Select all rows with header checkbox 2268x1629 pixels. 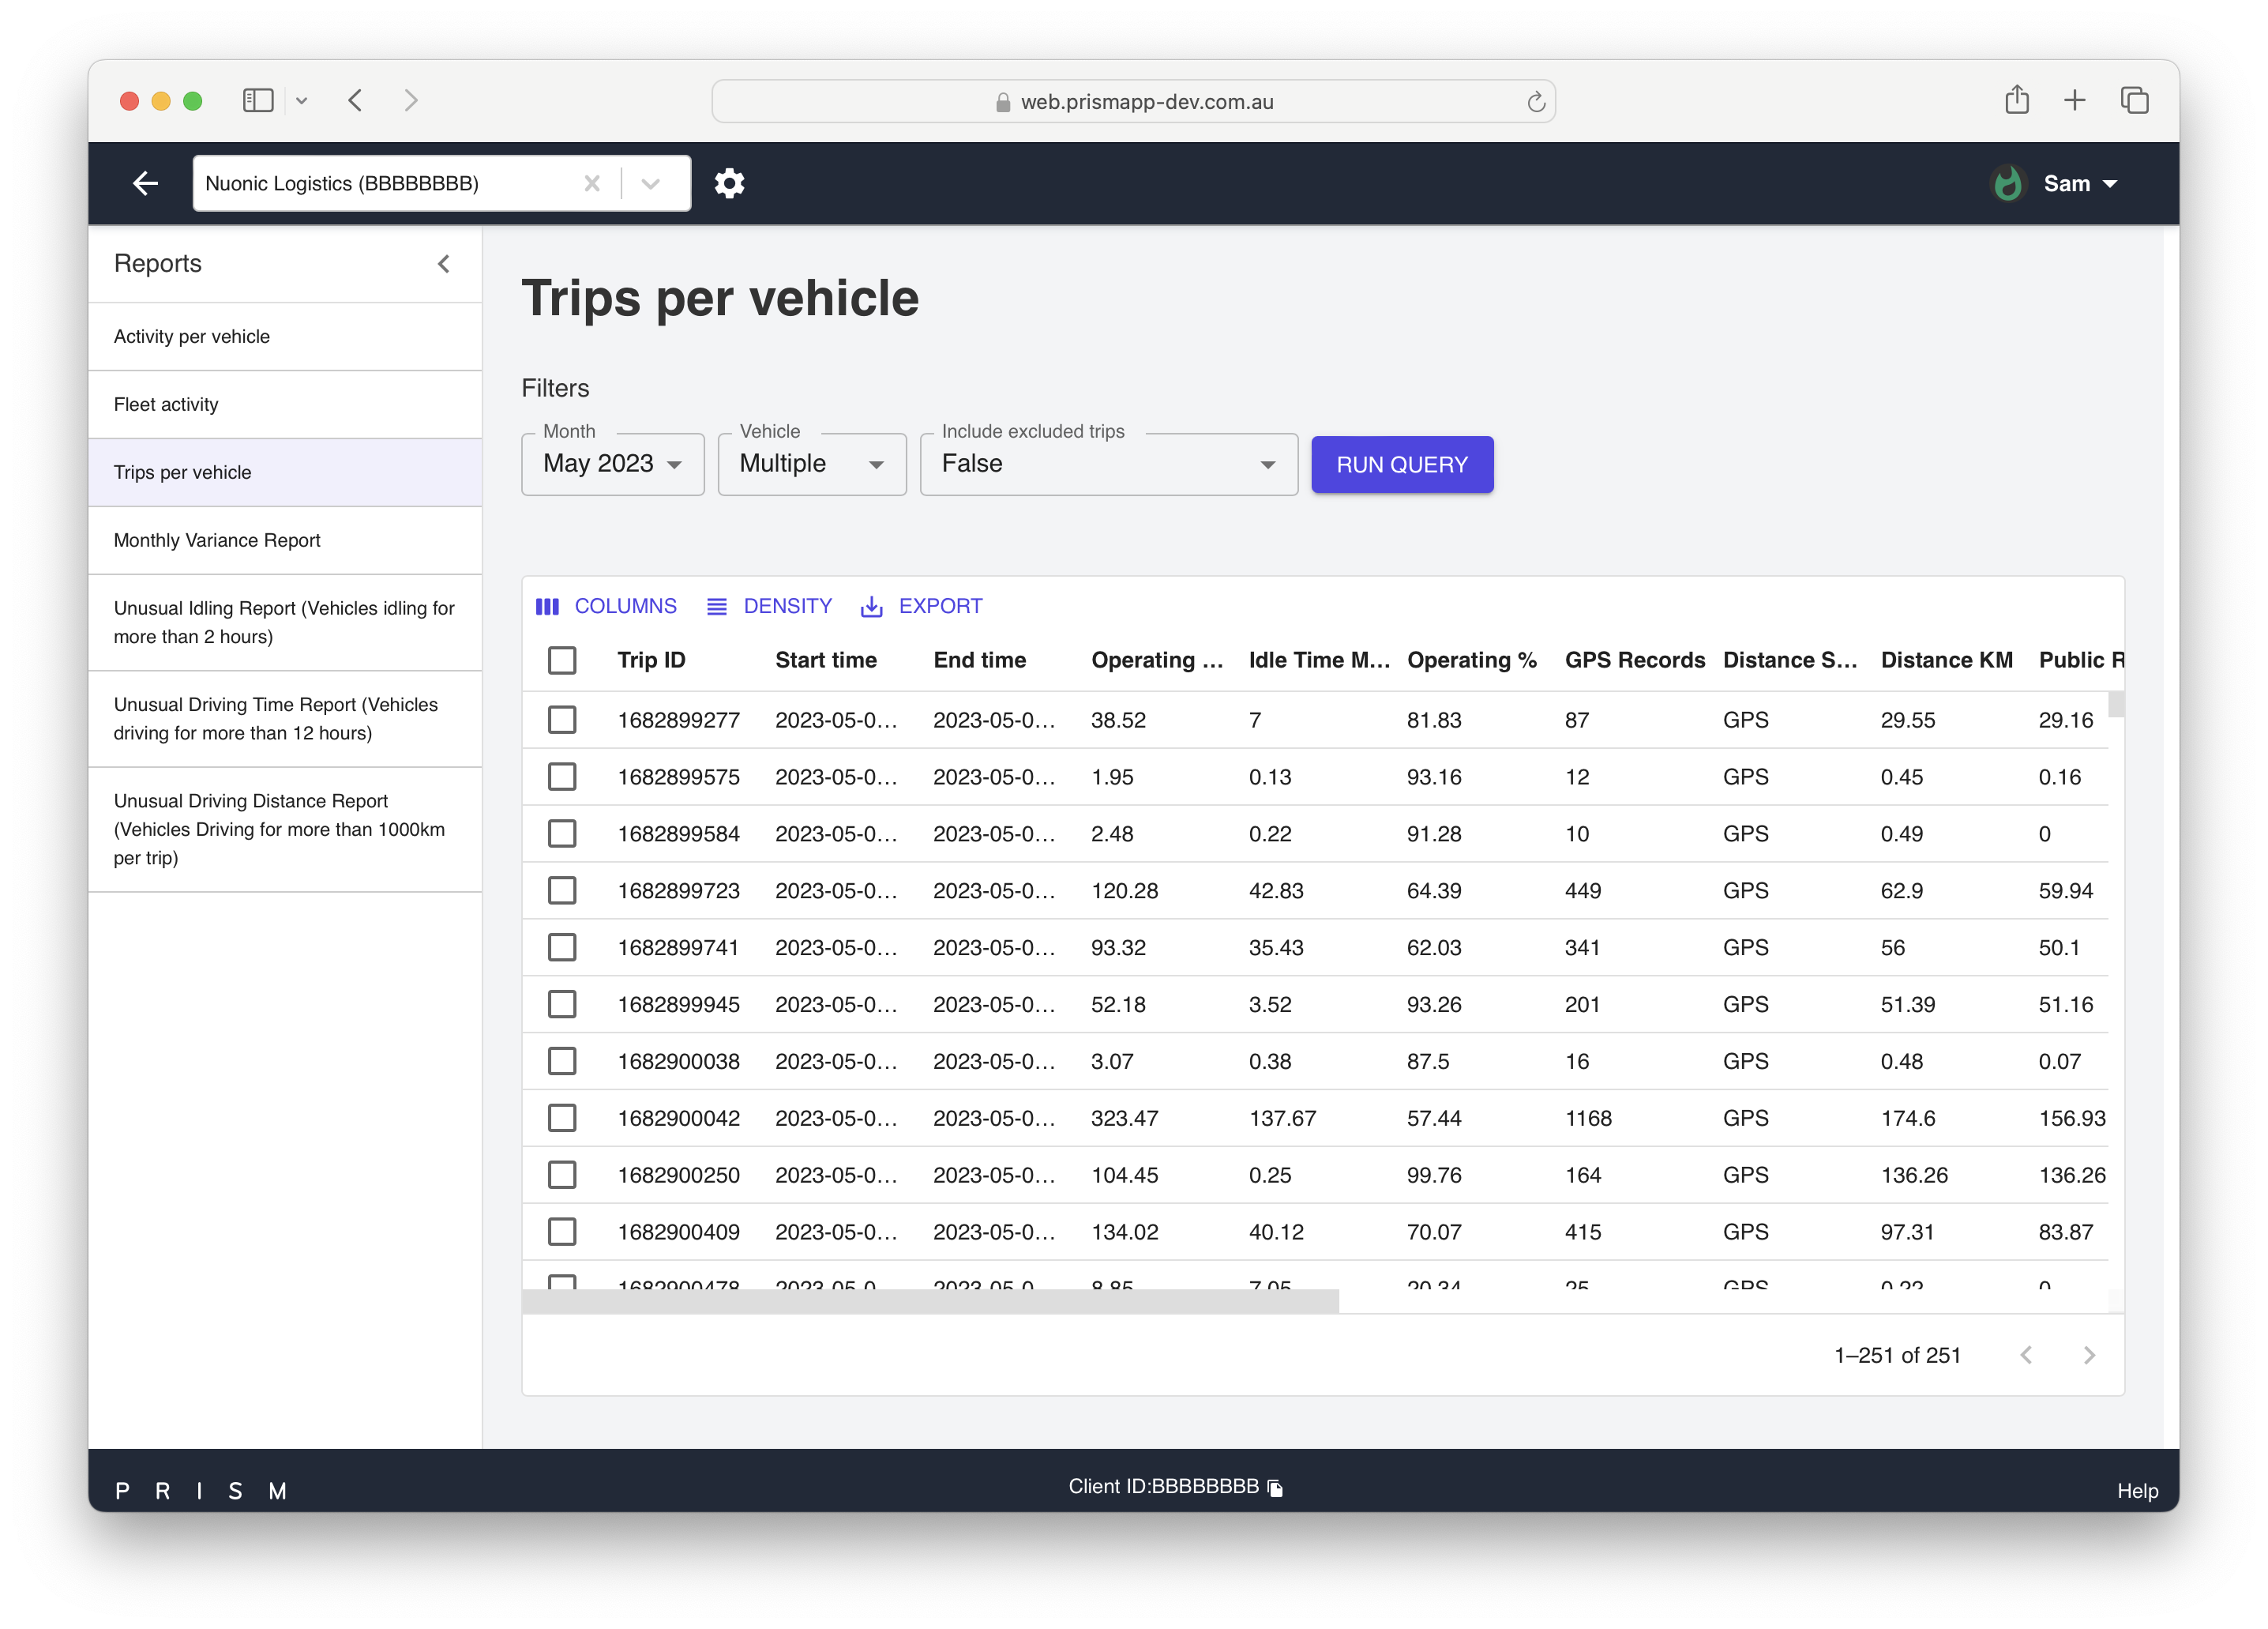[562, 660]
